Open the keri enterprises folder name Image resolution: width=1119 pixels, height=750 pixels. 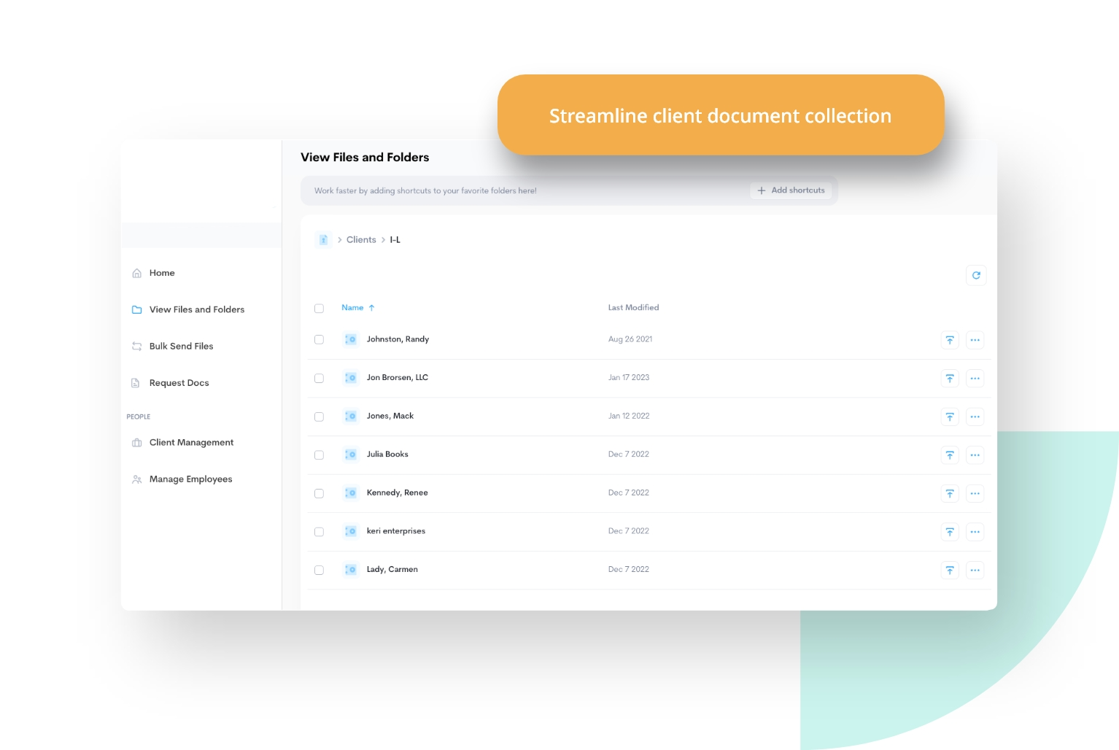click(x=395, y=531)
